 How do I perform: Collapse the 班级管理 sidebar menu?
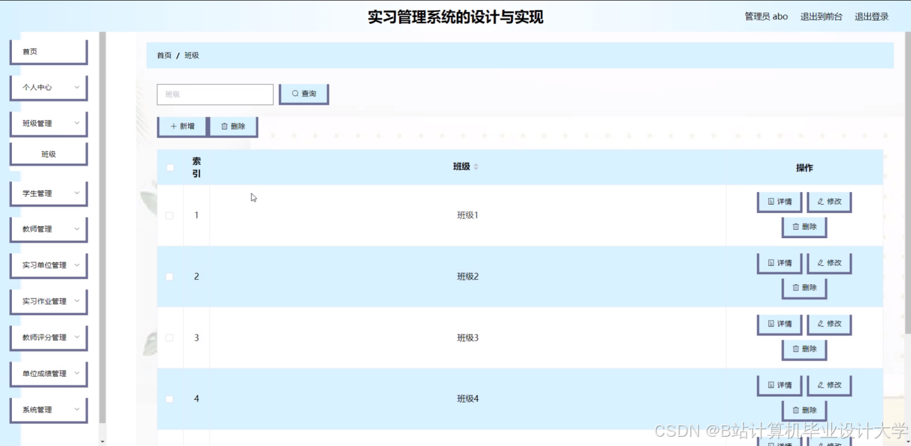(49, 123)
